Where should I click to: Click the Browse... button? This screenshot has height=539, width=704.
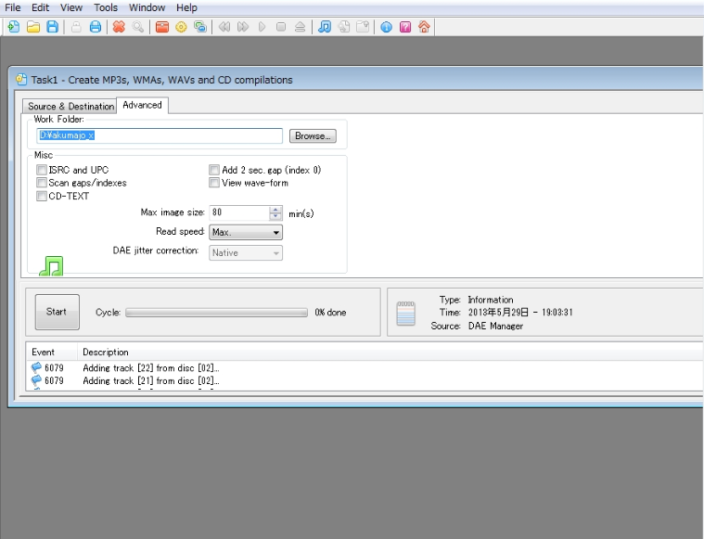click(x=313, y=135)
